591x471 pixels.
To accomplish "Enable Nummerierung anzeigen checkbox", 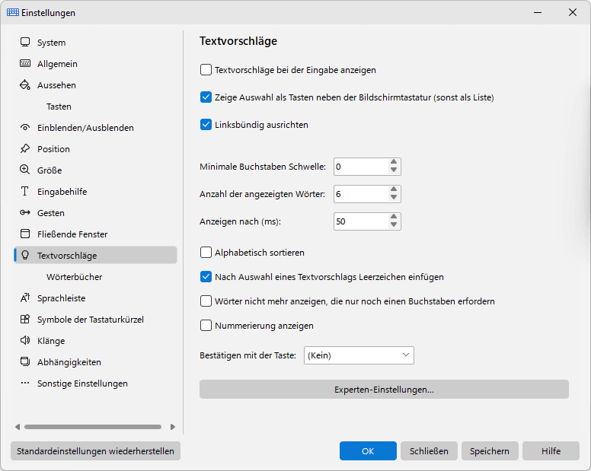I will (x=206, y=326).
